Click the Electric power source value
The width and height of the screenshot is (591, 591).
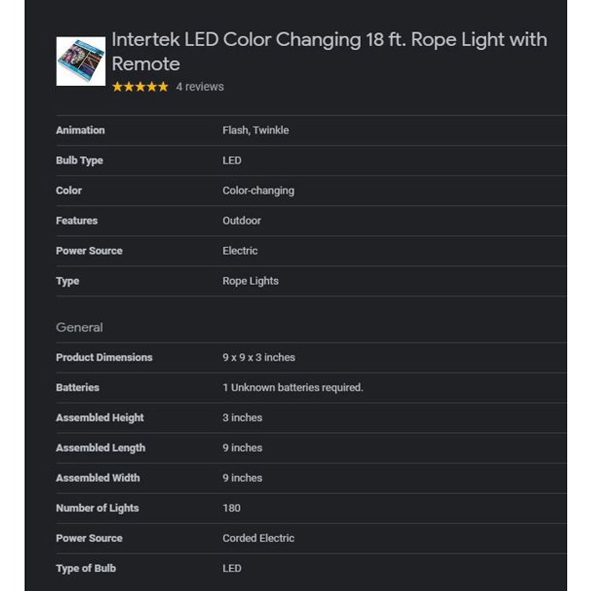[240, 251]
